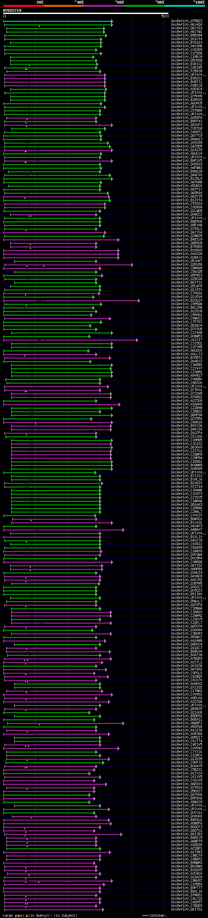Select hit UniRef100_A2W4J1
The height and width of the screenshot is (918, 208).
click(187, 258)
